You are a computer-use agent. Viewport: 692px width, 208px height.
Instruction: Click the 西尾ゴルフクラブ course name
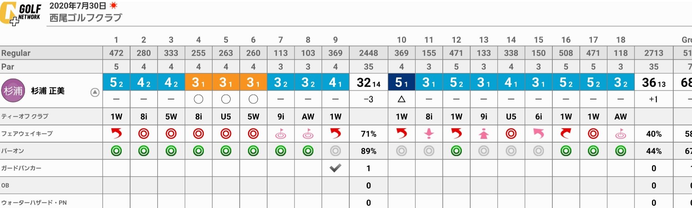tap(85, 18)
